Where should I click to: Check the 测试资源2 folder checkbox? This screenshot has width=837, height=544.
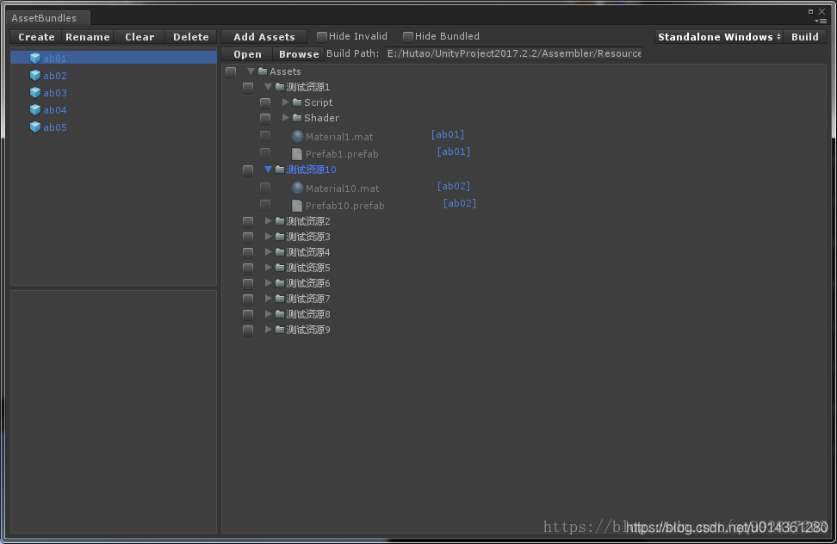coord(248,221)
